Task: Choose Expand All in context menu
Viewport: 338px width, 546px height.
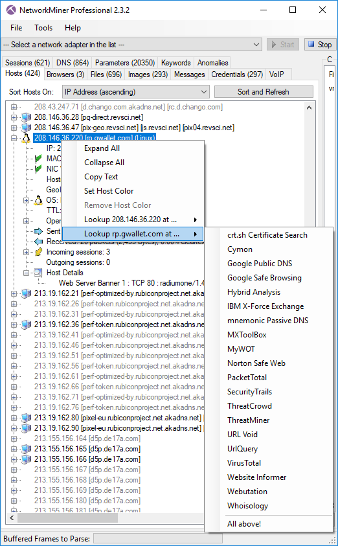Action: (133, 148)
